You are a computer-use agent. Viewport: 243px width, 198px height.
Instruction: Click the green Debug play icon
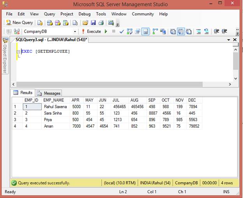pos(106,32)
